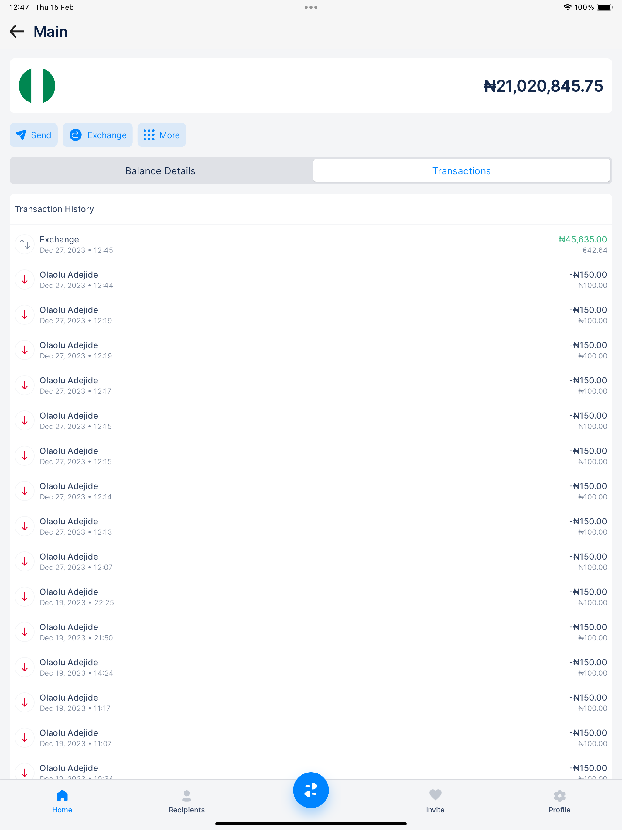Tap red arrow icon for 12:07 transaction

(25, 562)
